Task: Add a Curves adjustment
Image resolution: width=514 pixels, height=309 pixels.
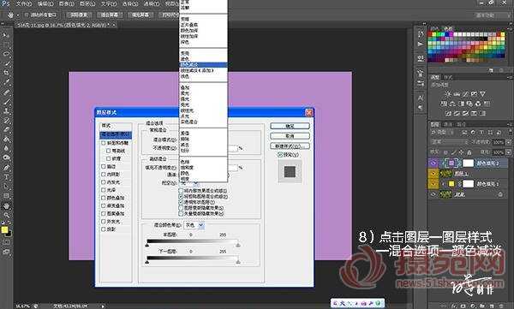Action: coord(465,93)
